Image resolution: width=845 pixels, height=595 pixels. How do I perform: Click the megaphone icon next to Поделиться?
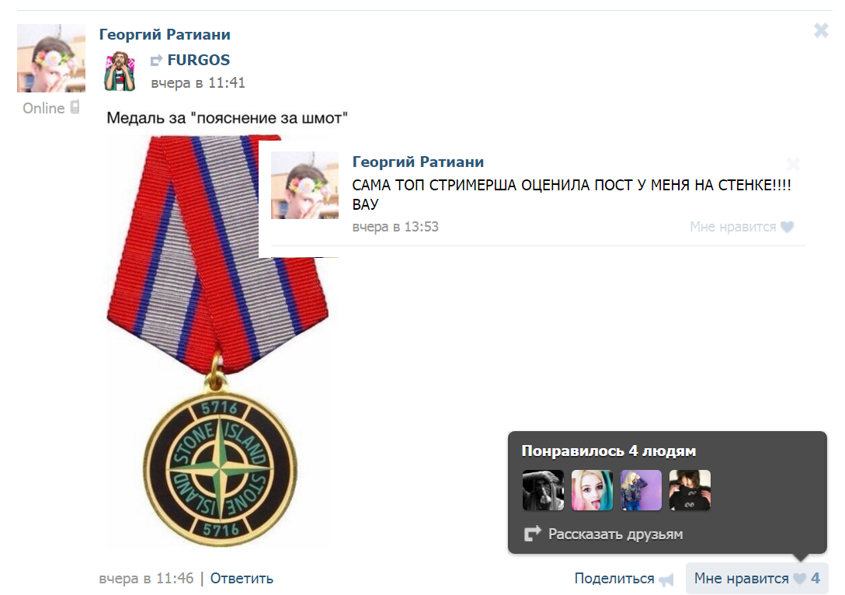coord(666,580)
